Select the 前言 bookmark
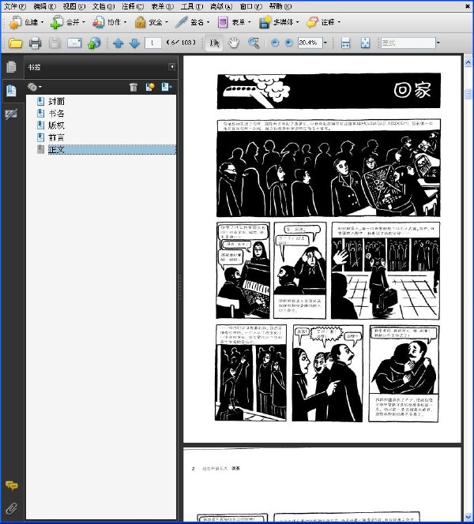Screen dimensions: 474x524 click(56, 137)
